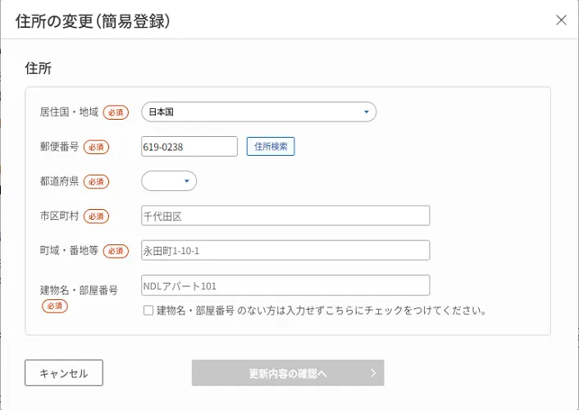
Task: Focus the 市区町村 field with 千代田区 placeholder
Action: 285,216
